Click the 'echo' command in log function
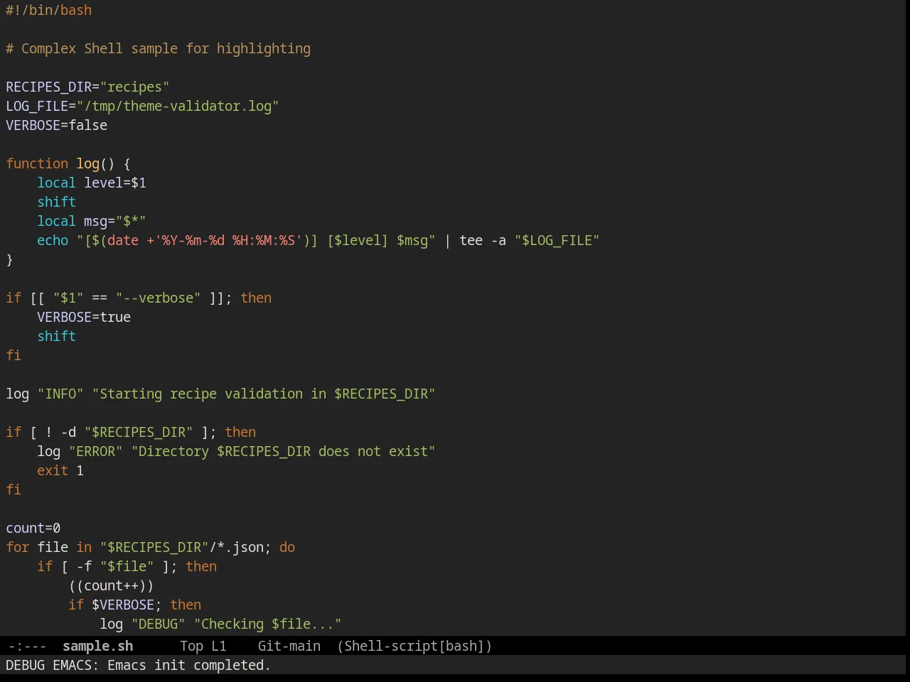This screenshot has width=910, height=682. click(x=53, y=240)
